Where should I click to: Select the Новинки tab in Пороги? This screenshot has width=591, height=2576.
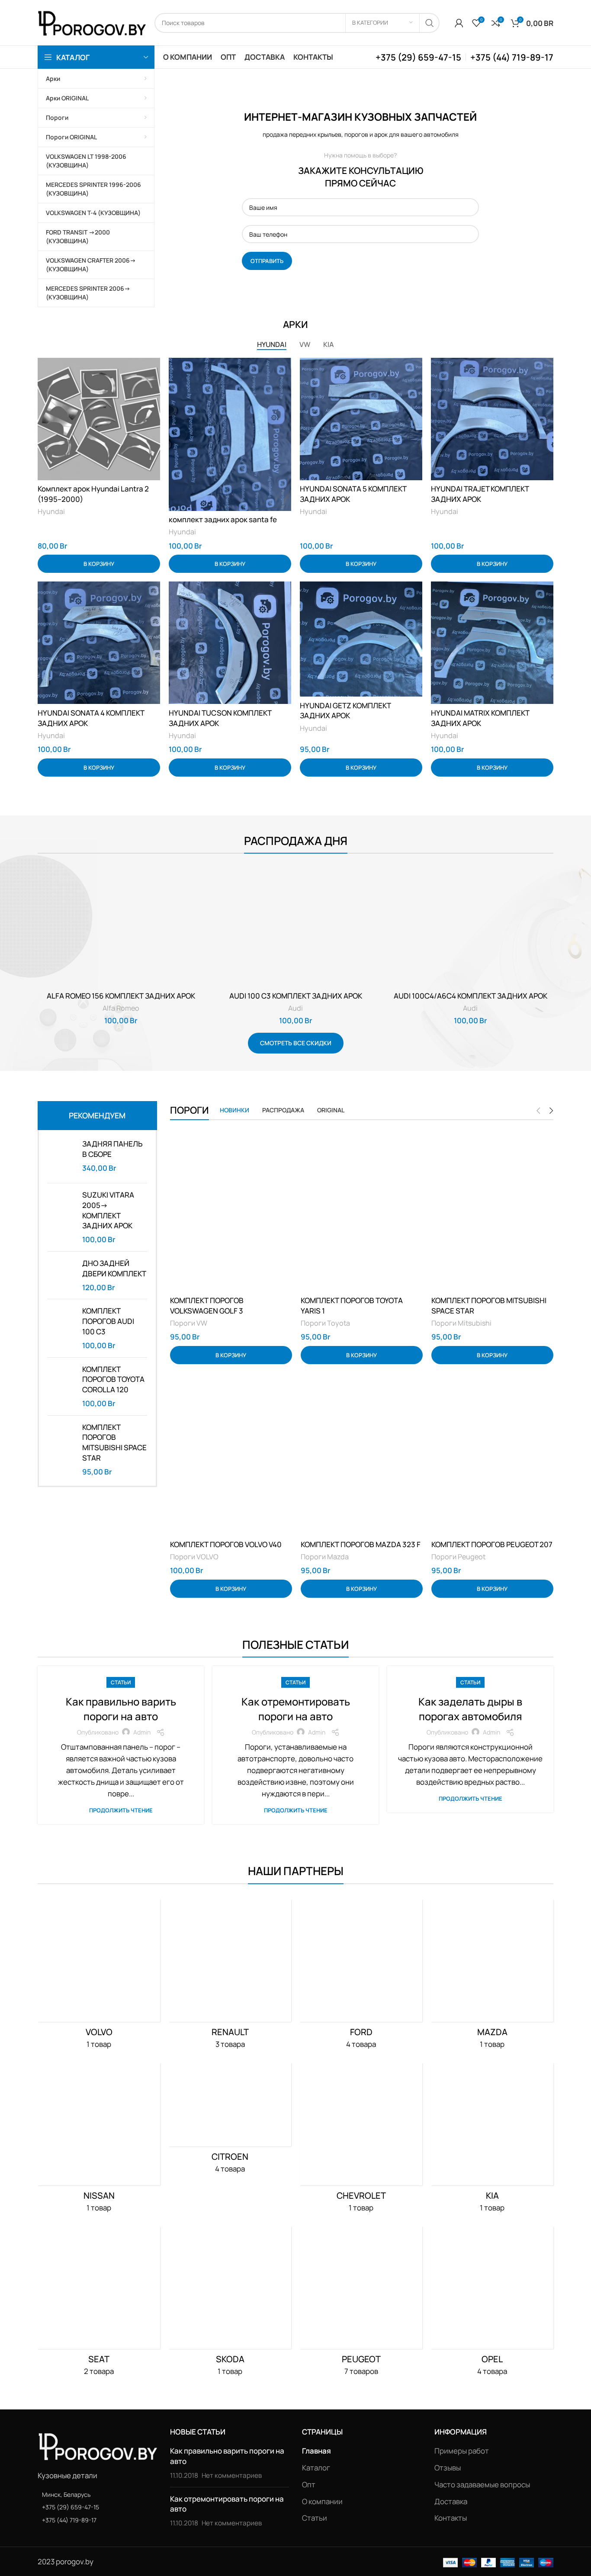point(234,1110)
